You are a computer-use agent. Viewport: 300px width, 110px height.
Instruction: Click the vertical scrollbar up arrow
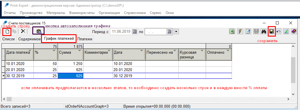point(293,46)
